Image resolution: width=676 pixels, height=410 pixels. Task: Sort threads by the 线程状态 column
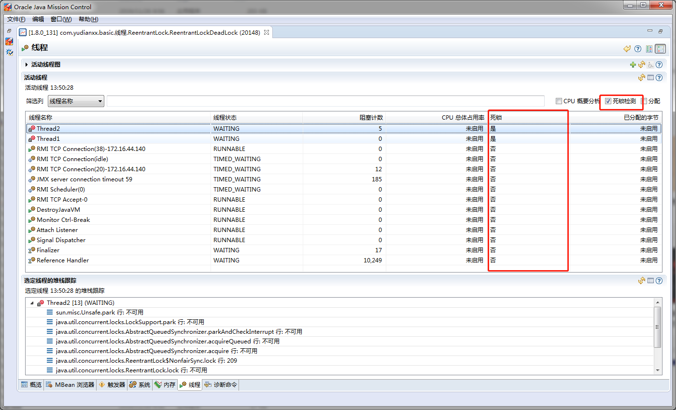pos(225,117)
